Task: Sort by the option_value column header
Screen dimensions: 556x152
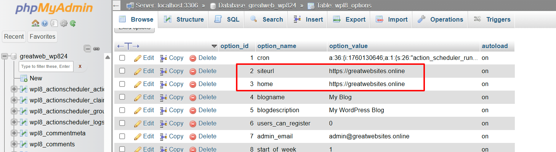Action: [x=348, y=46]
